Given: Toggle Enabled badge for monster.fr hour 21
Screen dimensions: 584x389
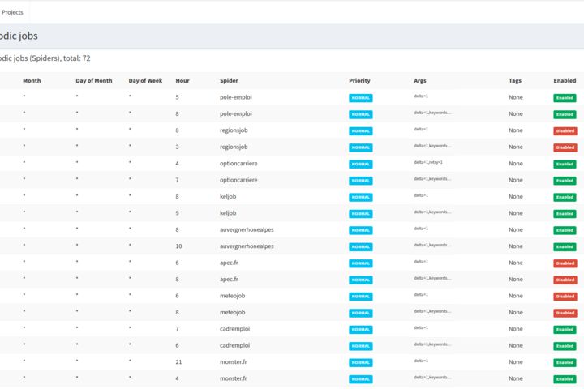Looking at the screenshot, I should [x=565, y=362].
